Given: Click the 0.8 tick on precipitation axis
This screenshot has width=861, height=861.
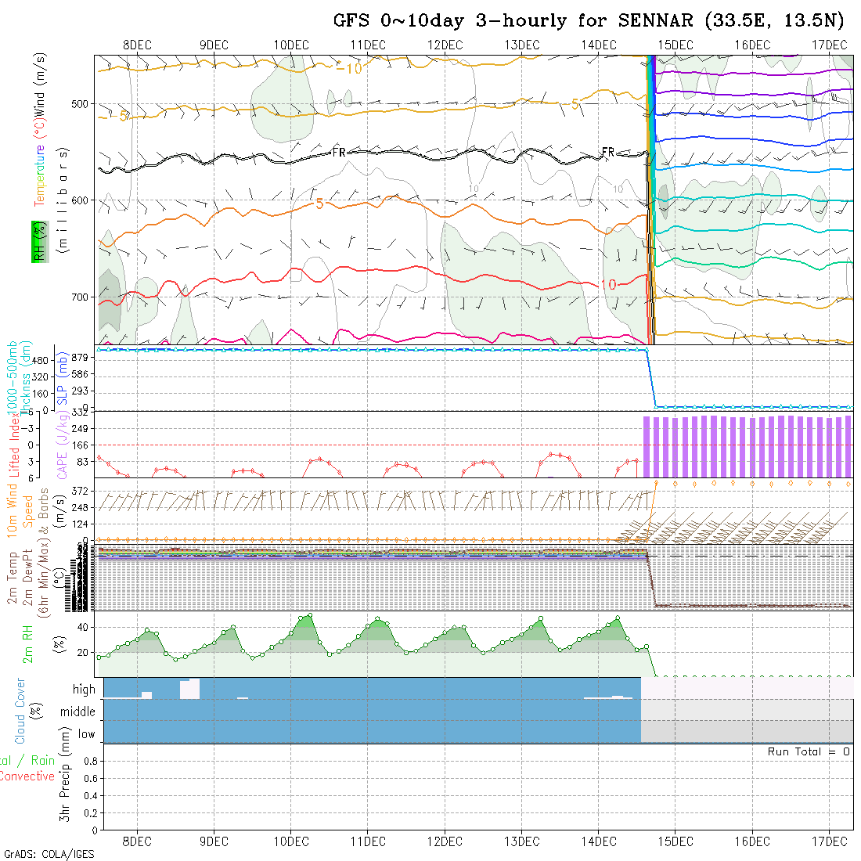Looking at the screenshot, I should coord(89,761).
